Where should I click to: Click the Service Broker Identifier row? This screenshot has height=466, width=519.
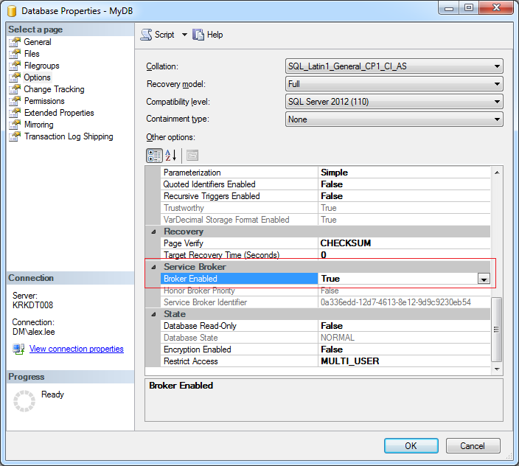coord(326,302)
